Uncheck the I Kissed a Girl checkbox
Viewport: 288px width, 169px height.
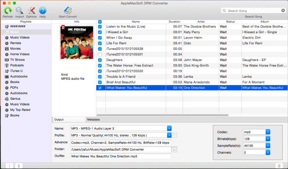pos(99,32)
